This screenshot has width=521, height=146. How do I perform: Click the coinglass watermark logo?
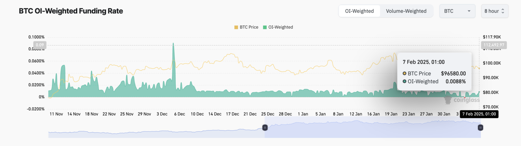point(462,100)
